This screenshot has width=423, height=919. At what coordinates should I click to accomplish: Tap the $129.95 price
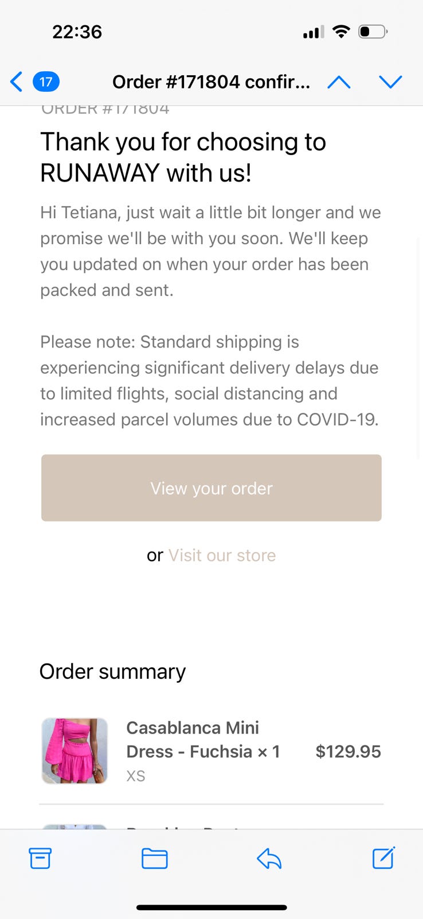pos(348,751)
